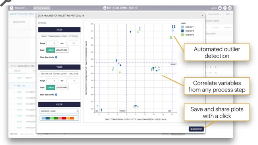Open the Y axis Destructive Testing dropdown
The image size is (258, 145).
[x=59, y=74]
